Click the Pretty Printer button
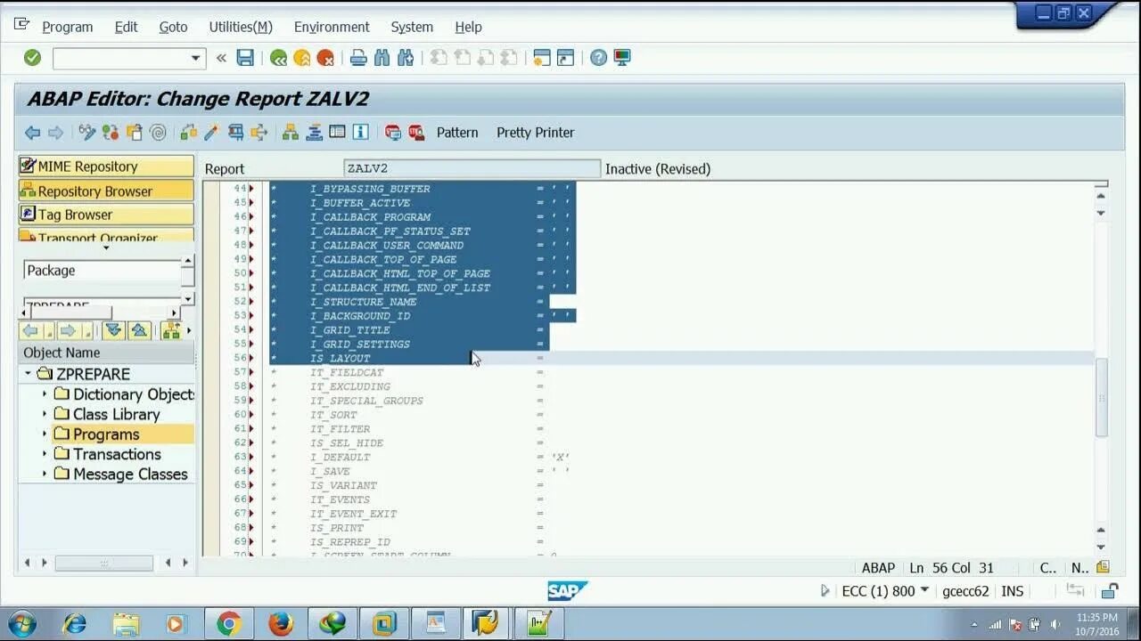Screen dimensions: 1141x641 tap(535, 133)
